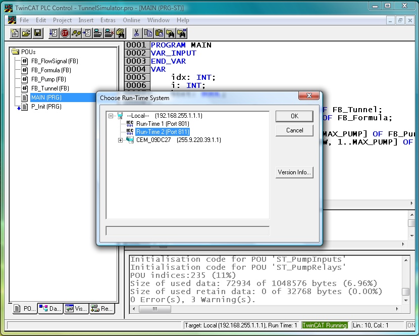419x336 pixels.
Task: Restore the inner MAIN document window
Action: click(400, 20)
